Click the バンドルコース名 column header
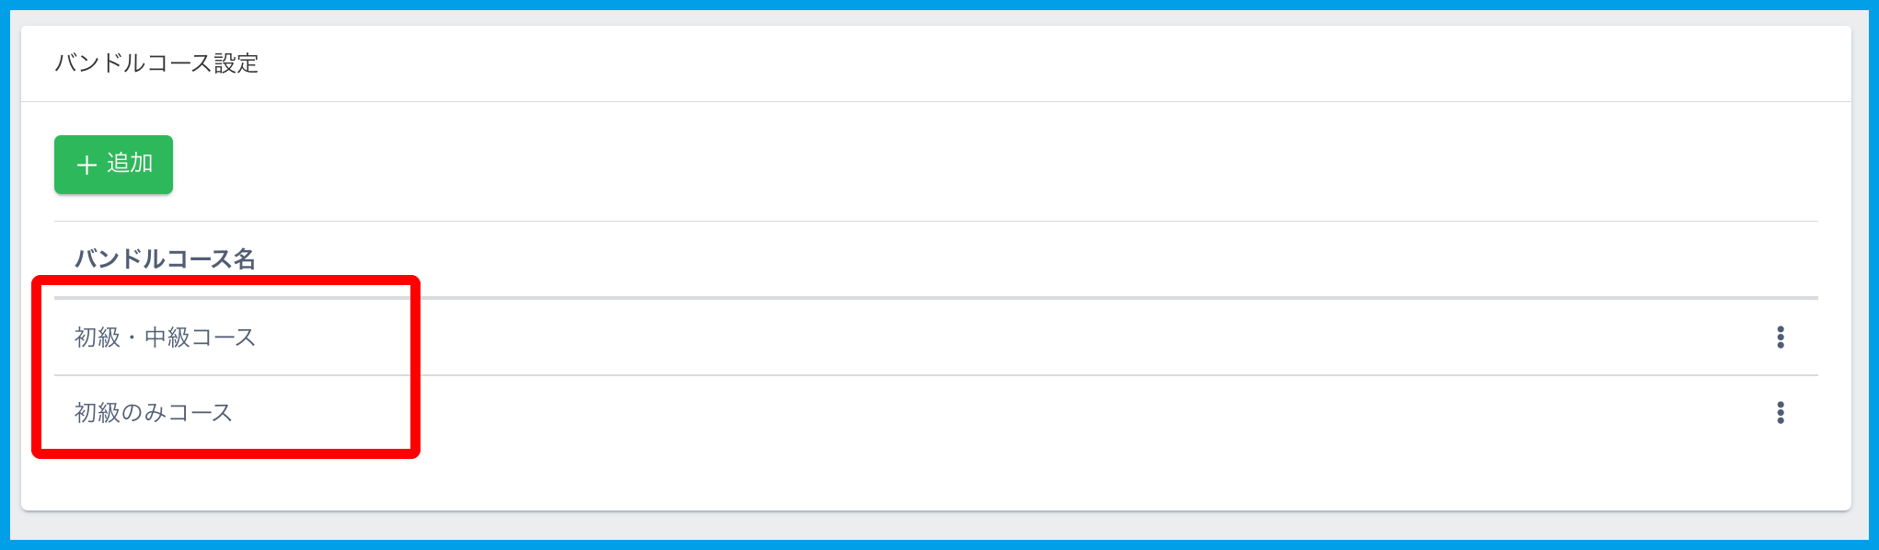The width and height of the screenshot is (1879, 550). click(165, 258)
